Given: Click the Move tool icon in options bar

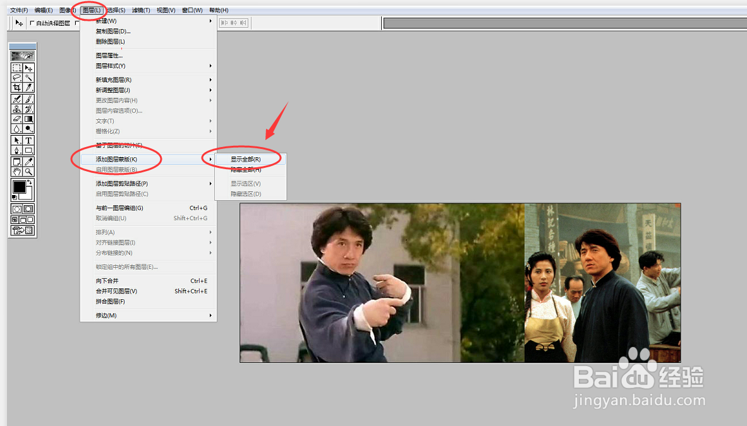Looking at the screenshot, I should 18,23.
